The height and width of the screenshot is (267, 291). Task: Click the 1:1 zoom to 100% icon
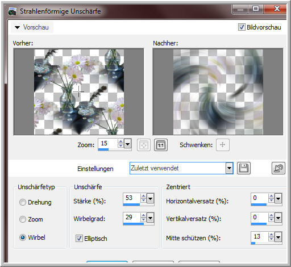click(161, 145)
